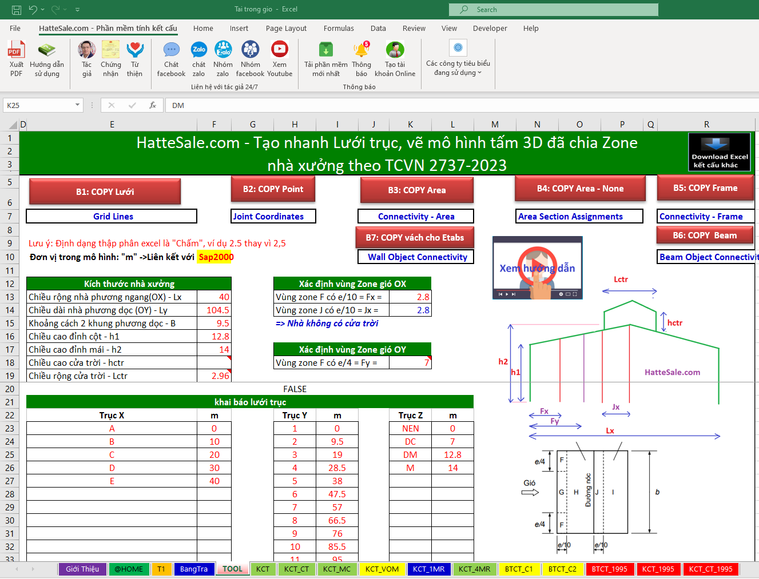Screen dimensions: 759x579
Task: Open Customize Quick Access Toolbar arrow
Action: point(77,10)
